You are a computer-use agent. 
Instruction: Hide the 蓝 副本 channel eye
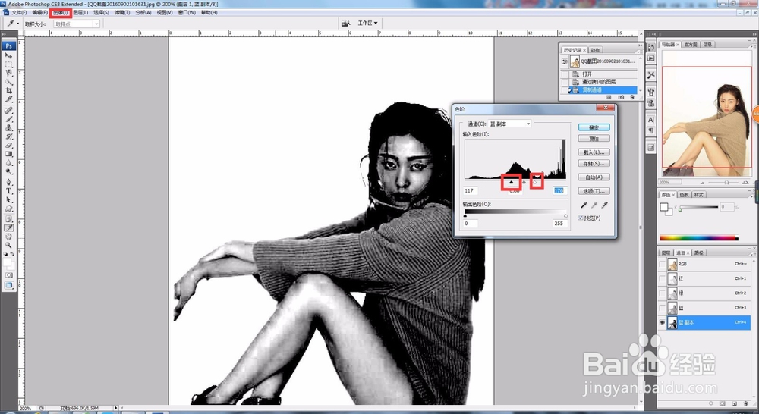pos(662,322)
